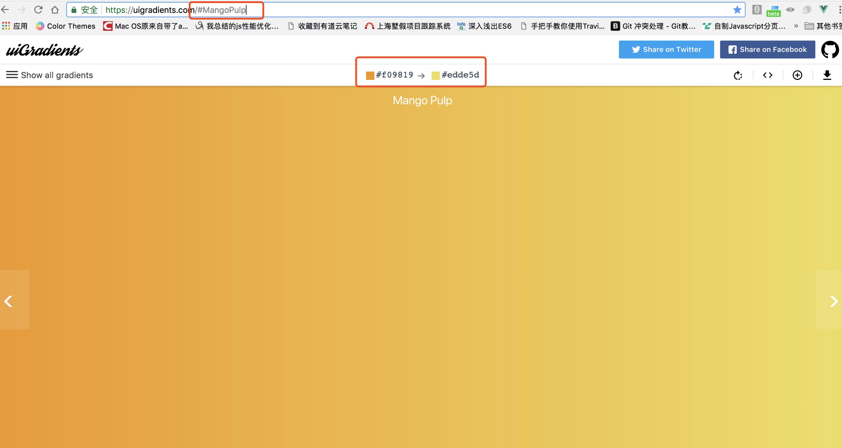
Task: Toggle the bookmark star for this page
Action: [x=738, y=9]
